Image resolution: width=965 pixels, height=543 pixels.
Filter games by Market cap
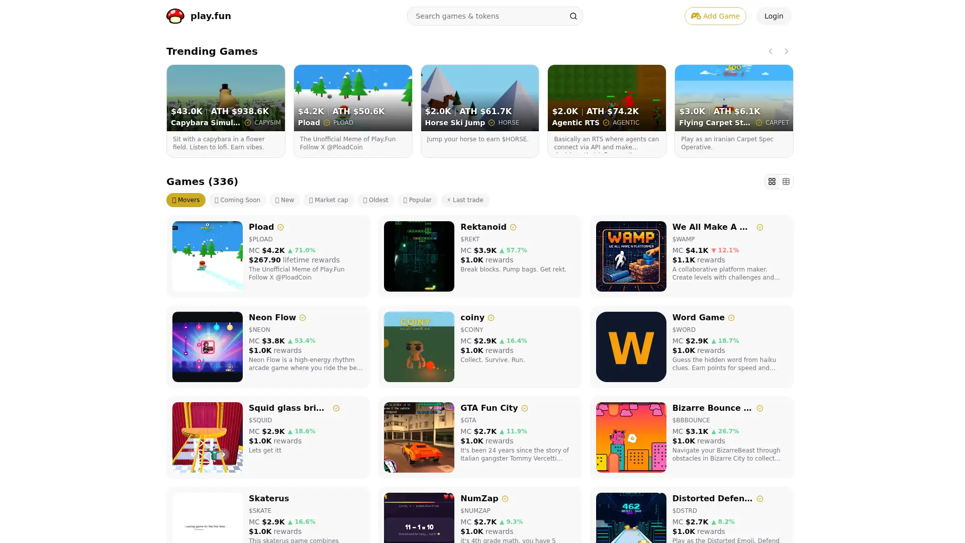[x=329, y=200]
